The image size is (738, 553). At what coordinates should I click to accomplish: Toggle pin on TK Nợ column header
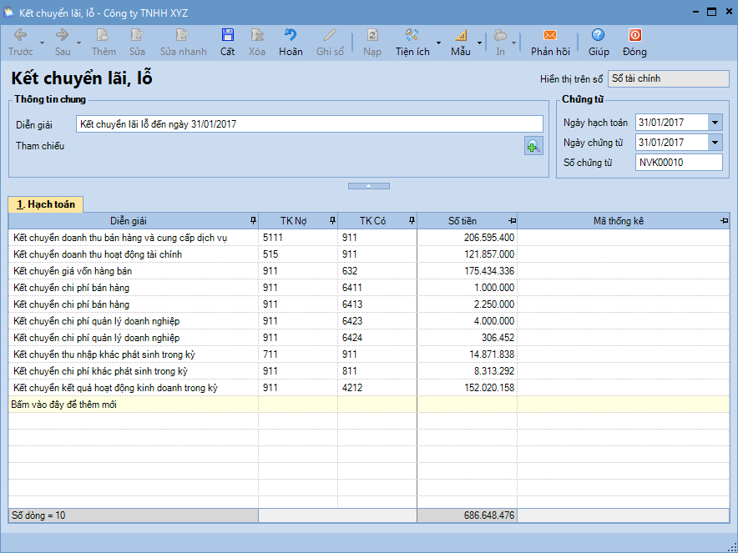[332, 221]
